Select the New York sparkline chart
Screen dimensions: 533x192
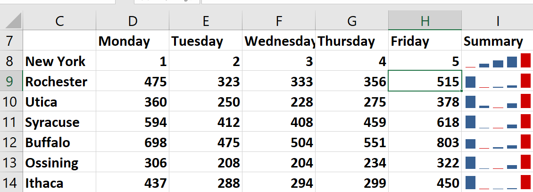497,61
